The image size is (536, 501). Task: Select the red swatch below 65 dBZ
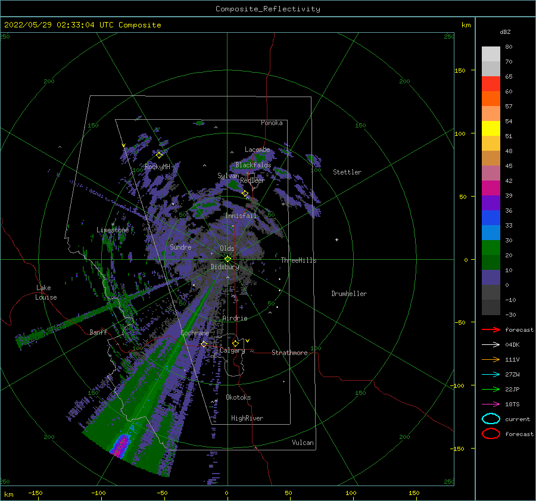(491, 84)
